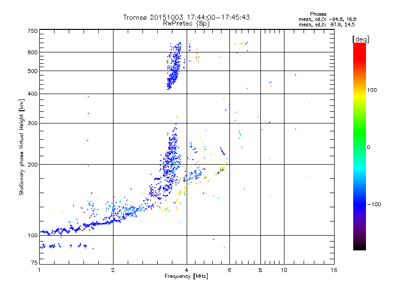Click the 'mean, sd,X: 87.9, 24.5' line
Screen dimensions: 393x294
[x=327, y=24]
